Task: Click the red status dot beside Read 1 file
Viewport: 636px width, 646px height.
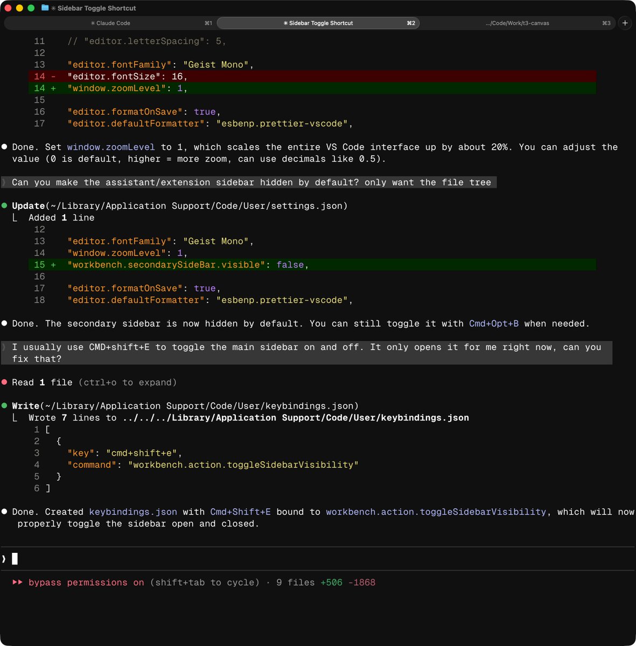Action: 4,382
